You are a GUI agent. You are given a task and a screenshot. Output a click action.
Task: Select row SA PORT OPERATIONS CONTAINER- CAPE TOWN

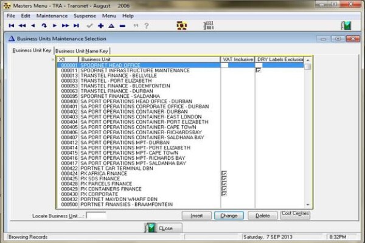click(x=181, y=127)
